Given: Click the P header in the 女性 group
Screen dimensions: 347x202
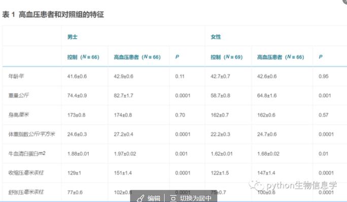Looking at the screenshot, I should pos(321,57).
